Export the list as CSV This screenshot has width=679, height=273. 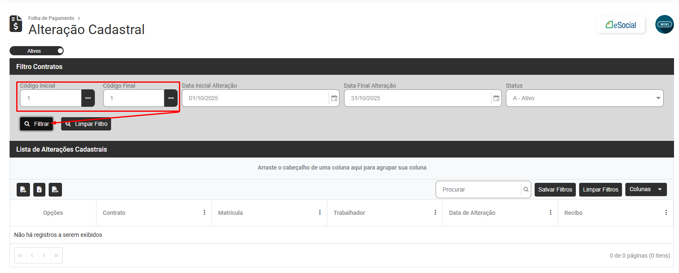[x=55, y=189]
